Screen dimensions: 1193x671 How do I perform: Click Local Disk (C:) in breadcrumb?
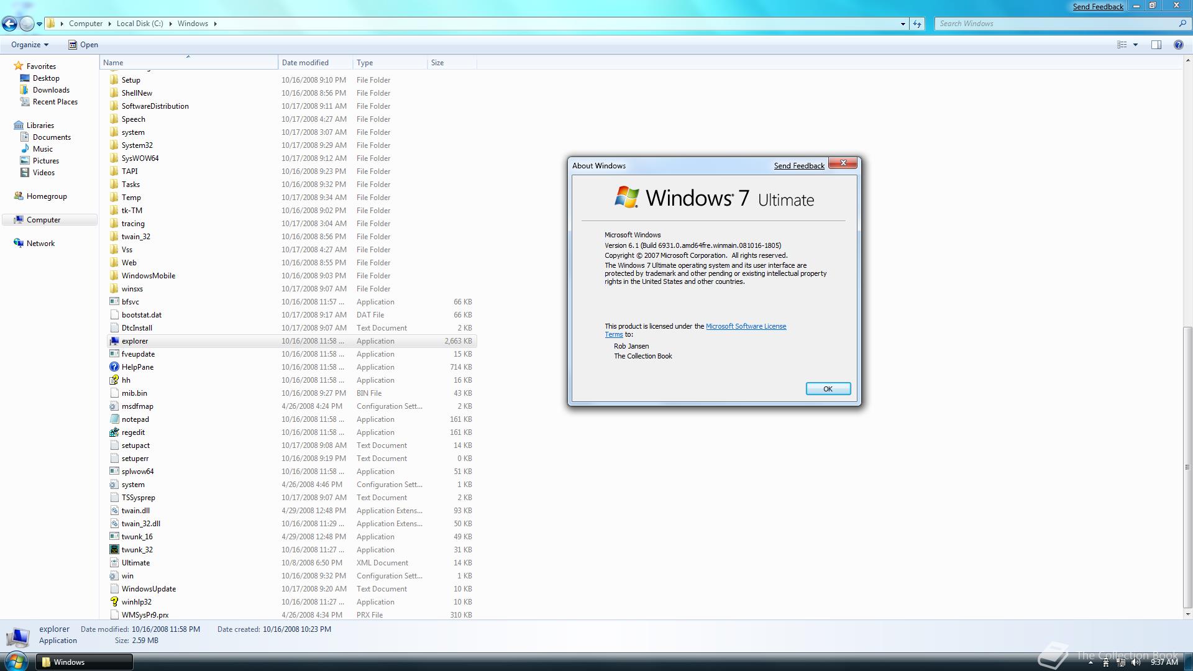click(140, 24)
